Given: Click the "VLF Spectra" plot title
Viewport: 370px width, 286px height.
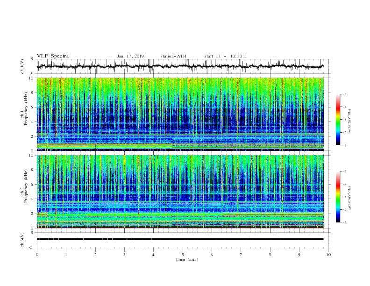Looking at the screenshot, I should click(53, 56).
